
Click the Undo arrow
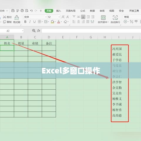(x=31, y=11)
